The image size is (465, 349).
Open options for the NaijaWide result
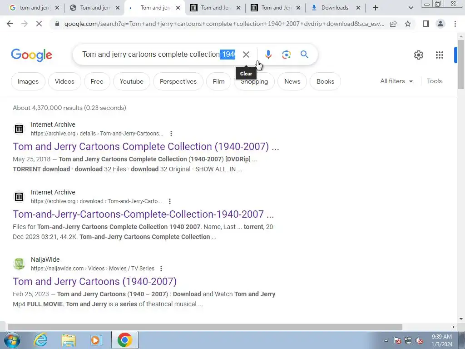point(161,269)
